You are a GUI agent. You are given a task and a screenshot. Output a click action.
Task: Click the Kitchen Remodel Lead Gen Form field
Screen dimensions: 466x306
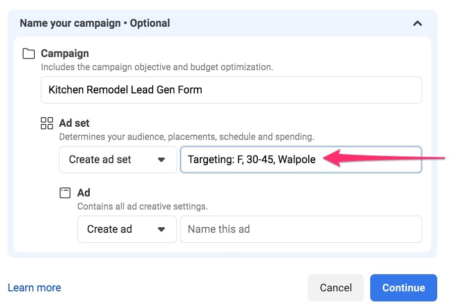(x=231, y=89)
